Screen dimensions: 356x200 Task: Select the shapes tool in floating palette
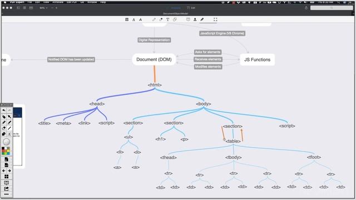point(4,134)
